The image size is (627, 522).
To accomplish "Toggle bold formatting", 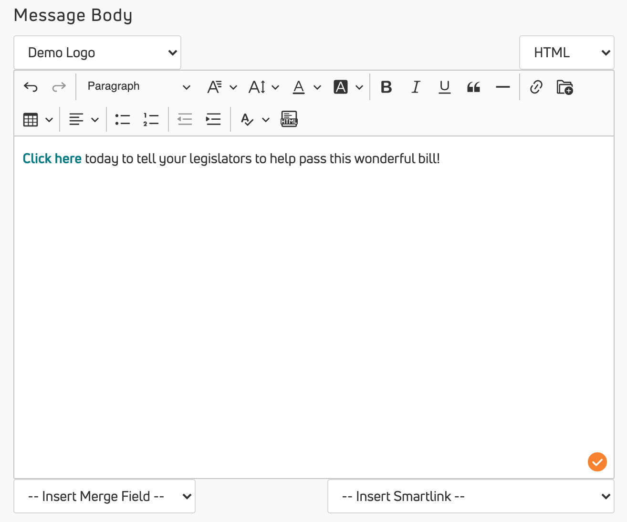I will click(x=386, y=87).
